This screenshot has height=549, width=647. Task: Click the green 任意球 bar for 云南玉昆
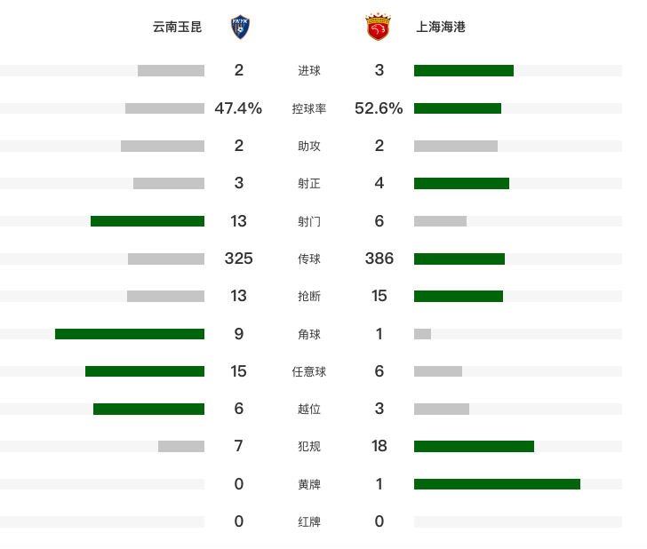click(x=145, y=371)
